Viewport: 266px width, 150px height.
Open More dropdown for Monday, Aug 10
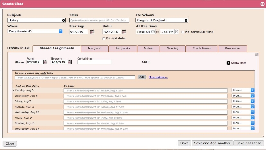tap(243, 106)
